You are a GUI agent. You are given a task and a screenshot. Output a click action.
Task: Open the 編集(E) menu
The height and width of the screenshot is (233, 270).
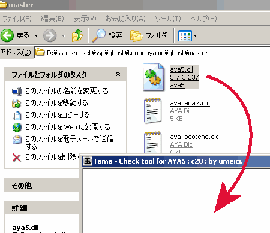(52, 19)
